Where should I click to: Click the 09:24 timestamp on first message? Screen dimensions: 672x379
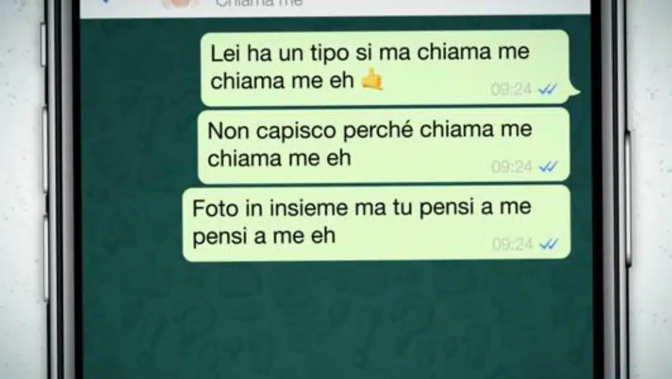point(511,89)
